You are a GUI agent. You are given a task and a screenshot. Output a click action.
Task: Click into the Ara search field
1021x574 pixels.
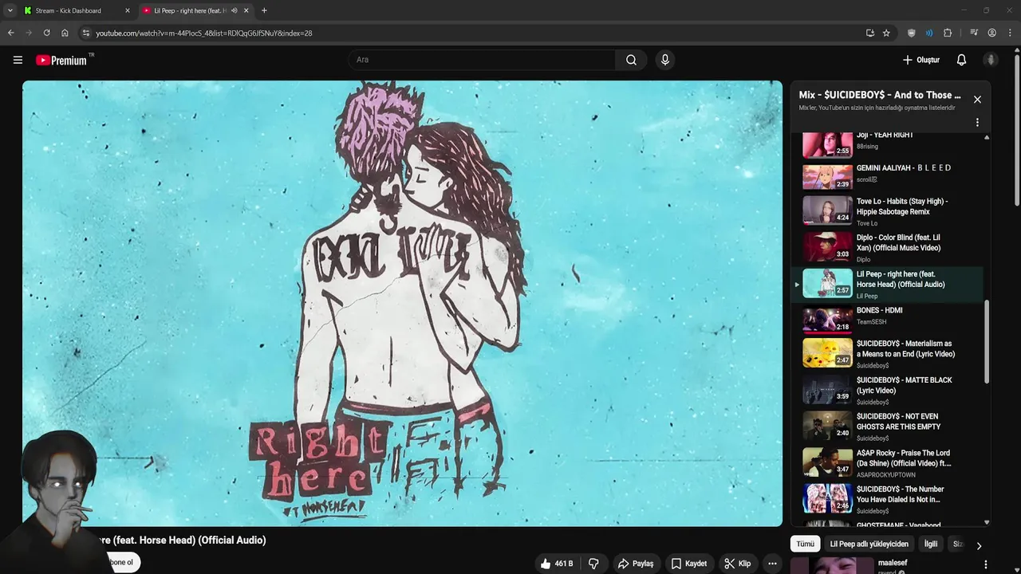pyautogui.click(x=481, y=60)
